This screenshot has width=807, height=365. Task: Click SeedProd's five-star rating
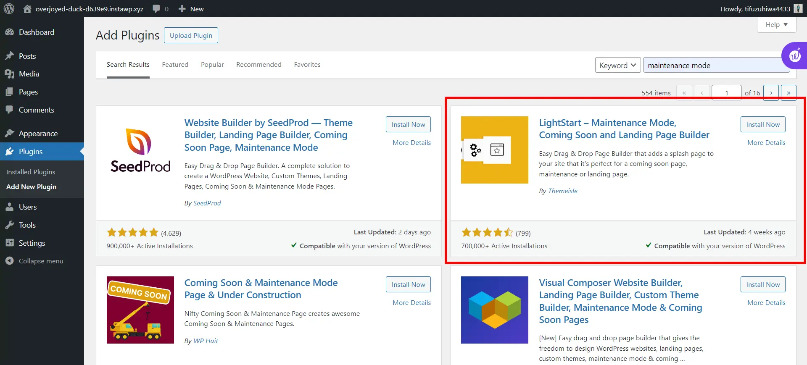click(x=132, y=232)
